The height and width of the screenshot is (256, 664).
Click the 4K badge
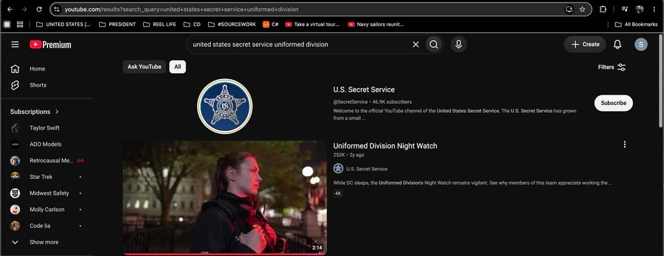[338, 193]
